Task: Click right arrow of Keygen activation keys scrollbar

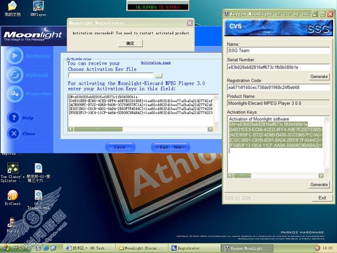Action: click(321, 175)
